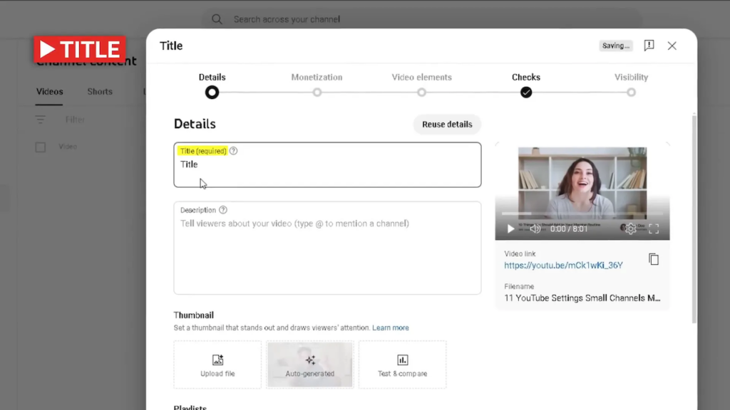
Task: Open the Learn more thumbnail link
Action: point(390,328)
